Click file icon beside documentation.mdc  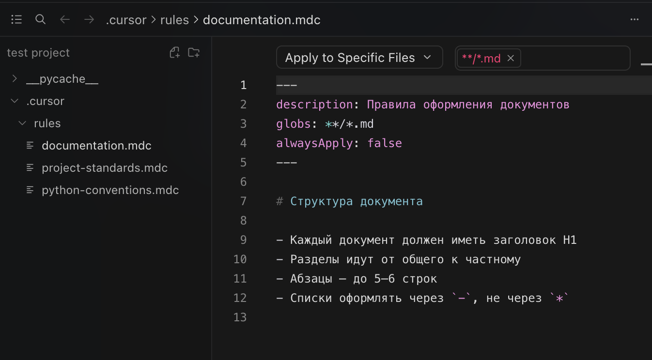(31, 145)
